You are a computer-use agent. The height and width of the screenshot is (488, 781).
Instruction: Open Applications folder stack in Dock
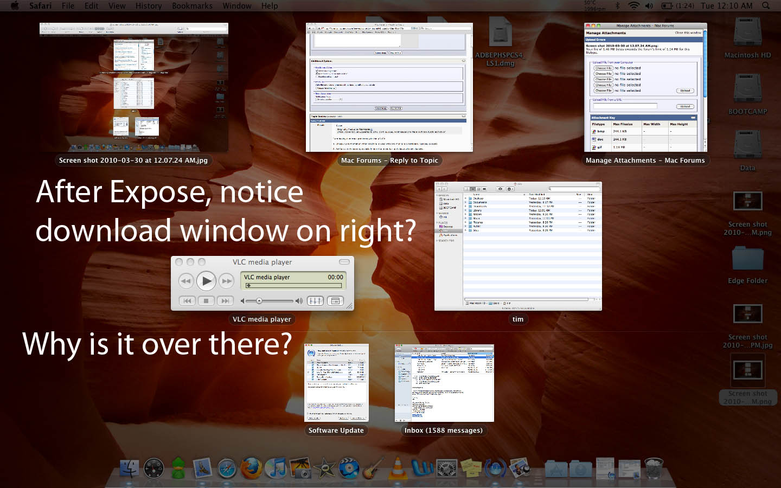(x=556, y=470)
